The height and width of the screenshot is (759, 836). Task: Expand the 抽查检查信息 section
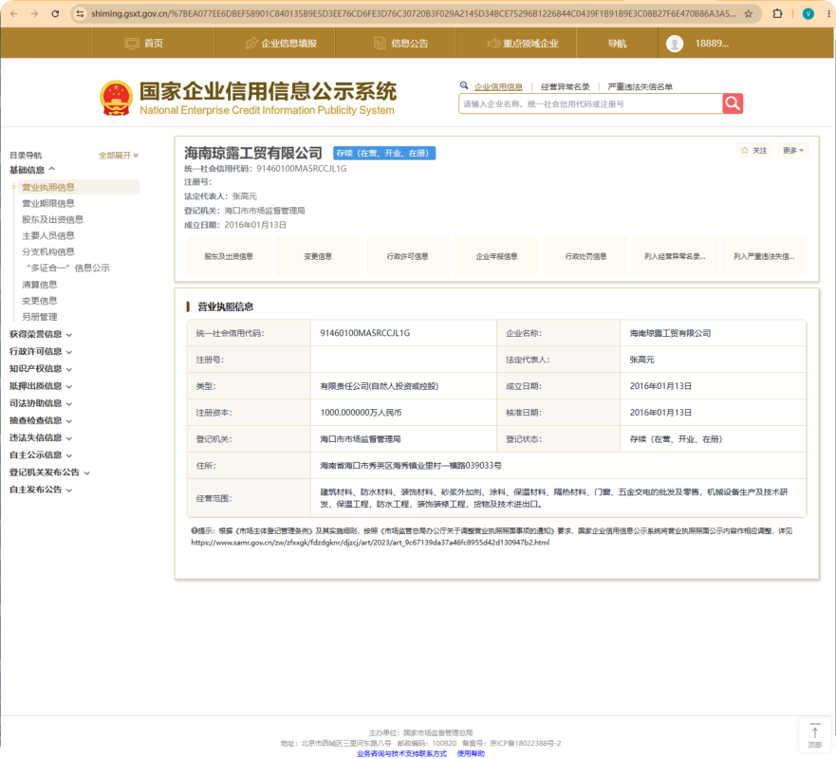(41, 420)
